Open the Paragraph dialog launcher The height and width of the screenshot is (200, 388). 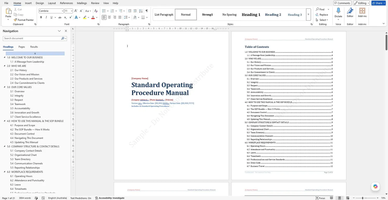pos(149,24)
